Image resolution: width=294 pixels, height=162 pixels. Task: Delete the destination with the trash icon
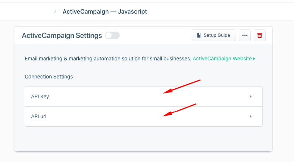pos(260,35)
